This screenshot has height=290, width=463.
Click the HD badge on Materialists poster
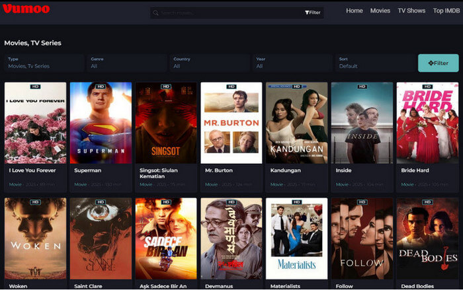point(297,202)
